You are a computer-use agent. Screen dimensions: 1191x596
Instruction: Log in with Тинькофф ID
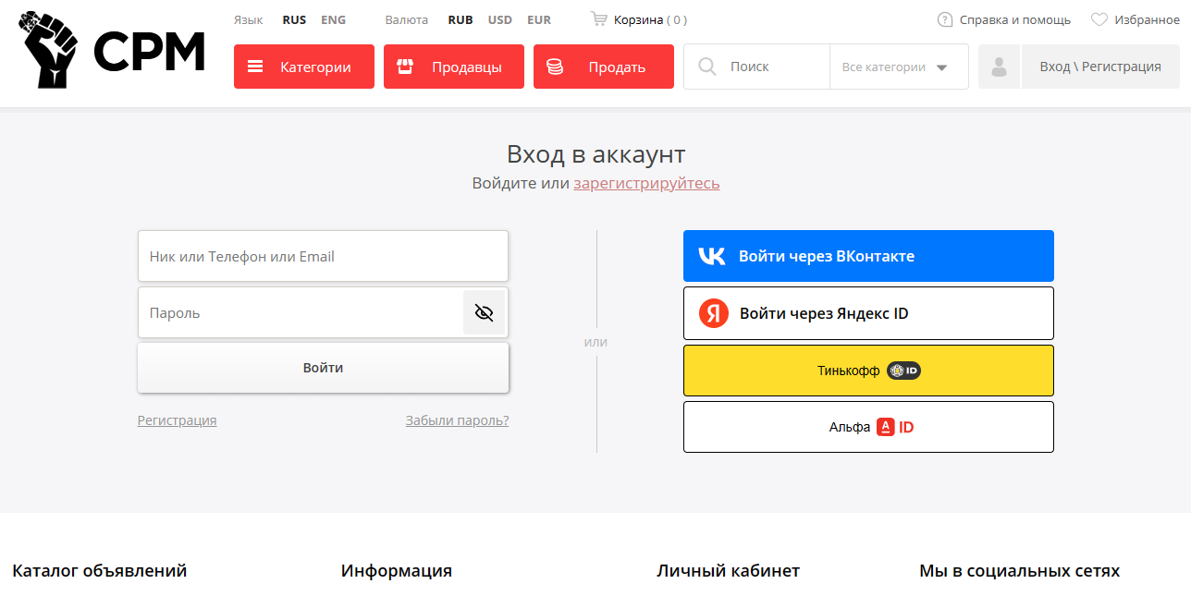[x=868, y=371]
